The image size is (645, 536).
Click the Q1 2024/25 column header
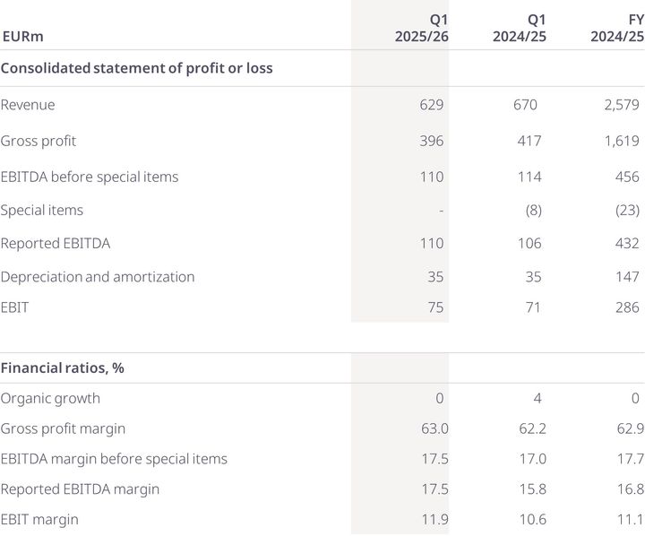pyautogui.click(x=519, y=28)
